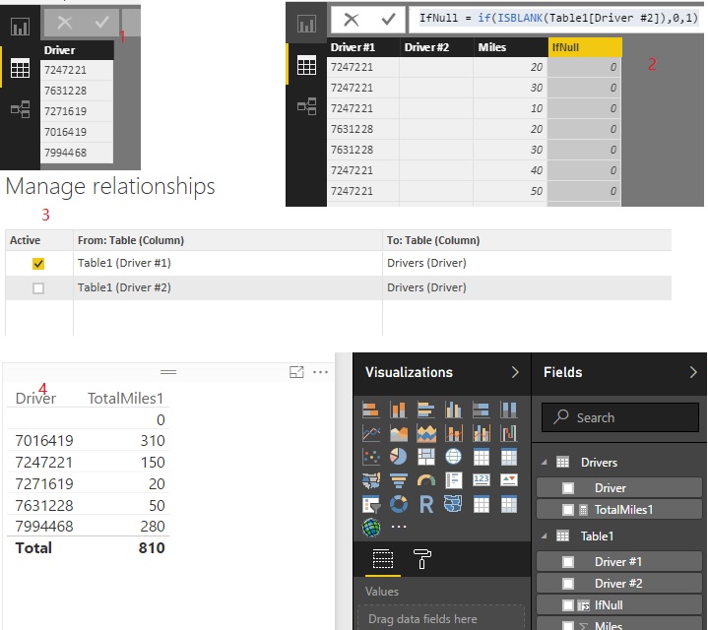Screen dimensions: 708x630
Task: Open more options on the table visual
Action: coord(321,372)
